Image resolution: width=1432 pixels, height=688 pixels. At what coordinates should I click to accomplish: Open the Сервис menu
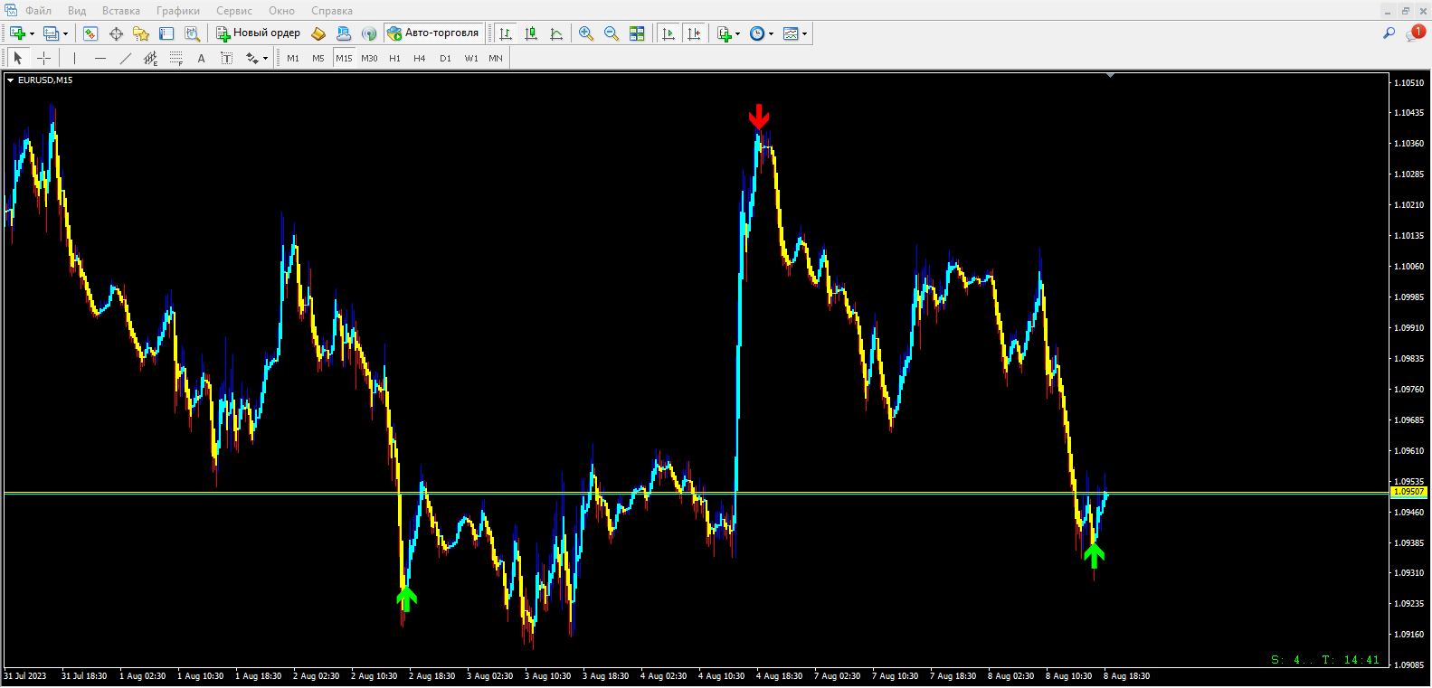tap(234, 11)
